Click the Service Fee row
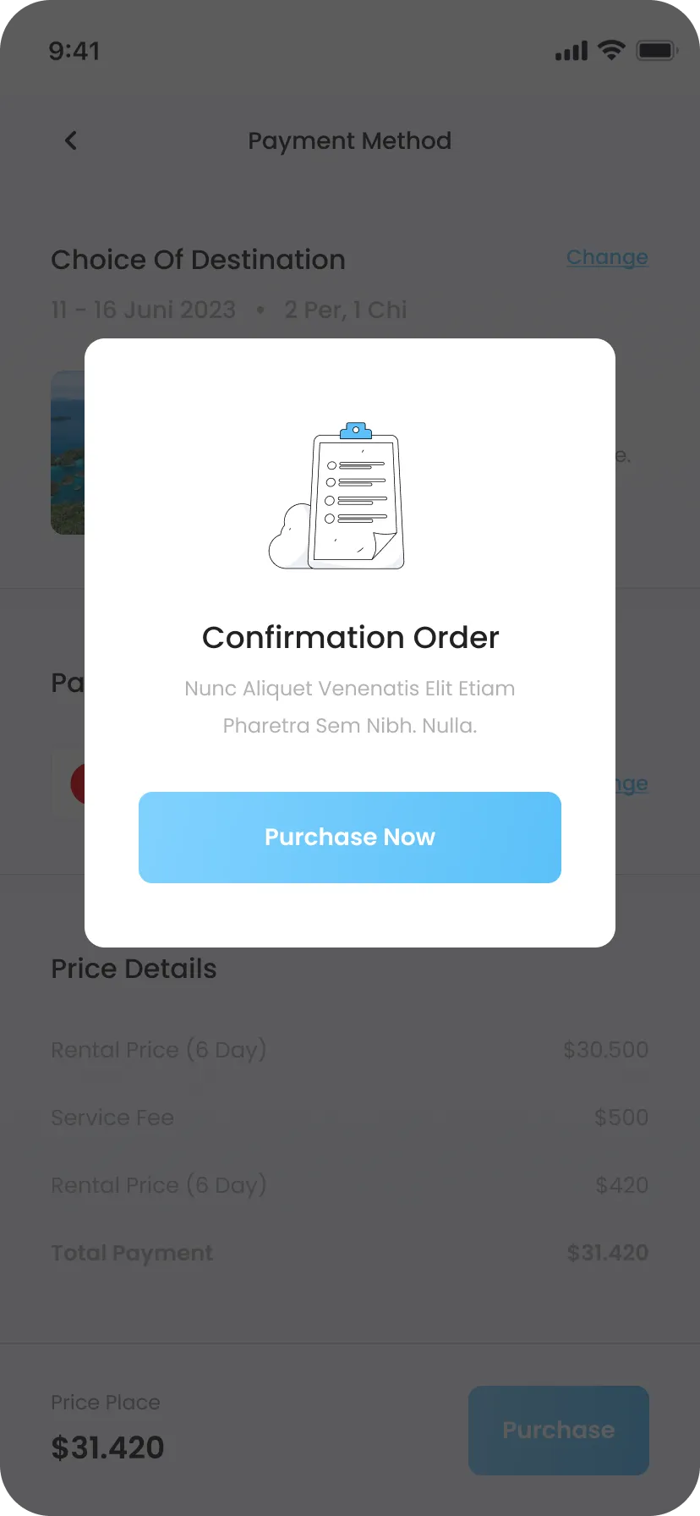 [112, 1118]
